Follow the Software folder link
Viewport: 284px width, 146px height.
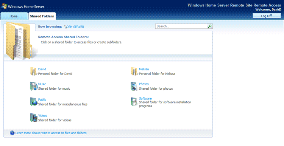pyautogui.click(x=145, y=98)
